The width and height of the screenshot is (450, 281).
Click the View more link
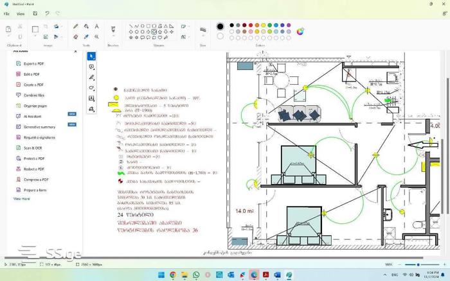click(21, 199)
